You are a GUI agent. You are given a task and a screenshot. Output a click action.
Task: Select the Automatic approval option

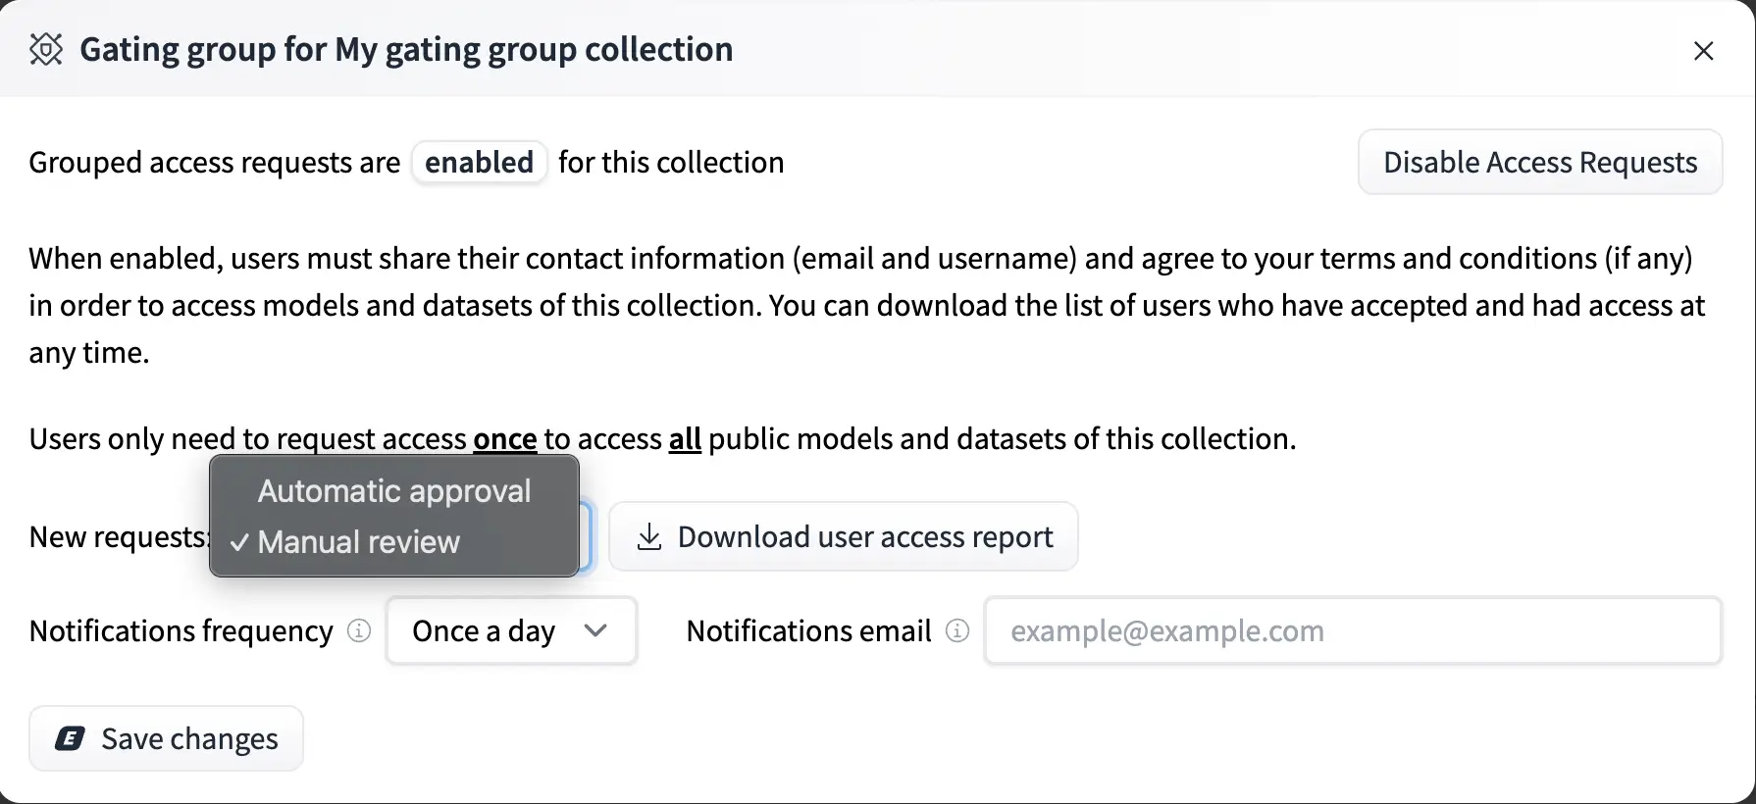[393, 491]
